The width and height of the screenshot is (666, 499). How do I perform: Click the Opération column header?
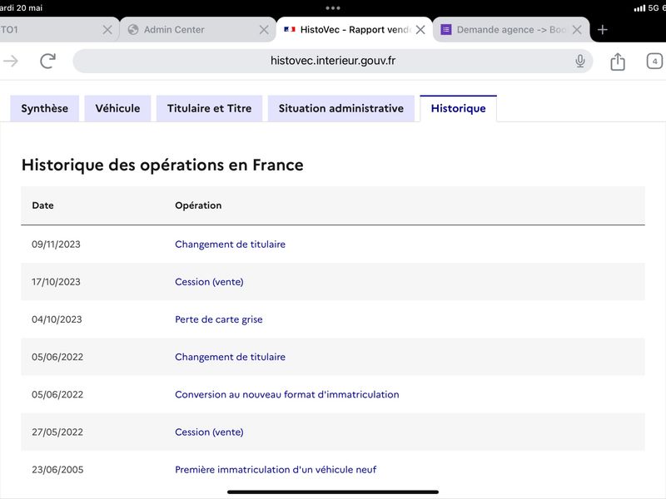pos(198,205)
